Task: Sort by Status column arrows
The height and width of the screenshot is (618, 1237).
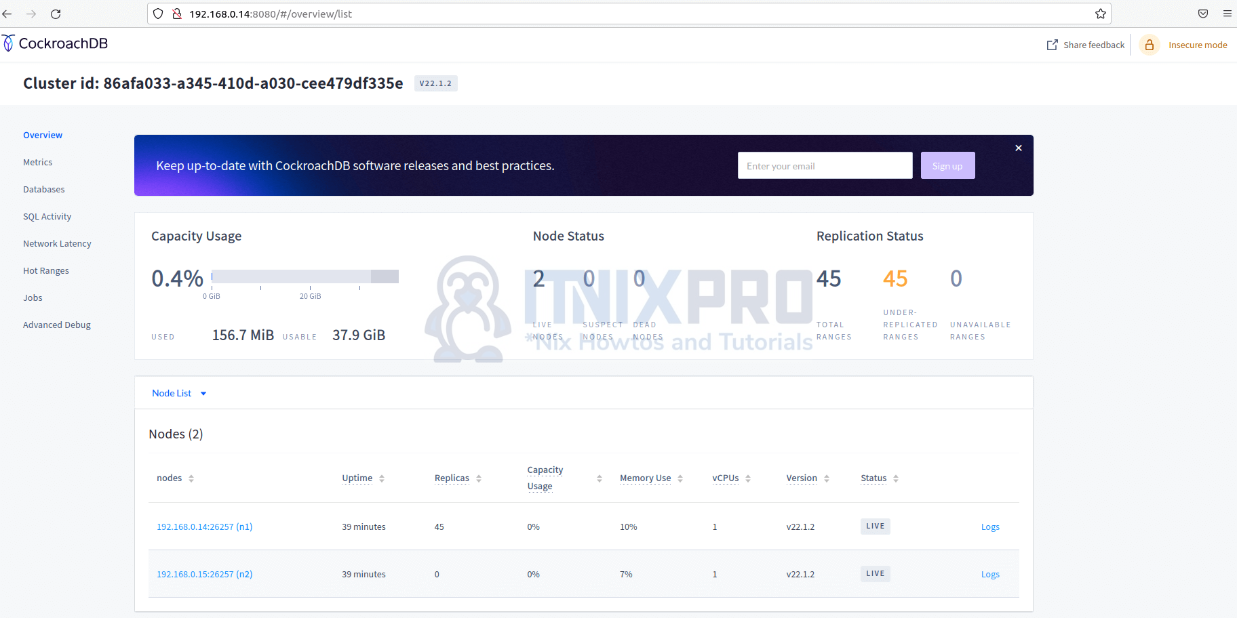Action: click(895, 478)
